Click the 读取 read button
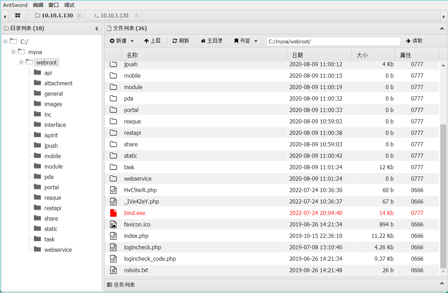This screenshot has width=448, height=293. point(414,41)
